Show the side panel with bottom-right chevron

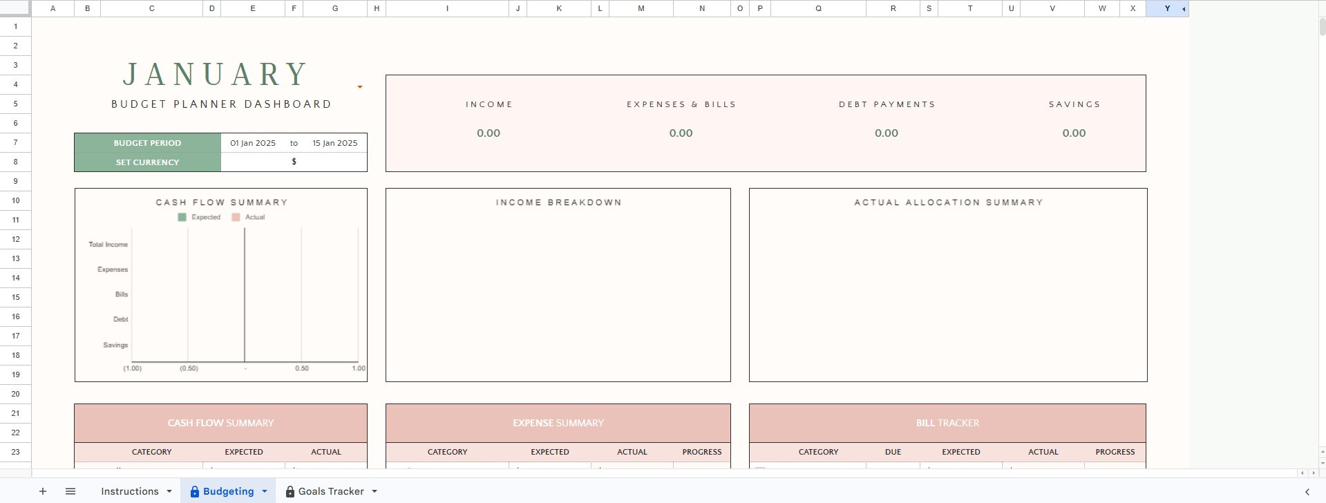pos(1307,491)
